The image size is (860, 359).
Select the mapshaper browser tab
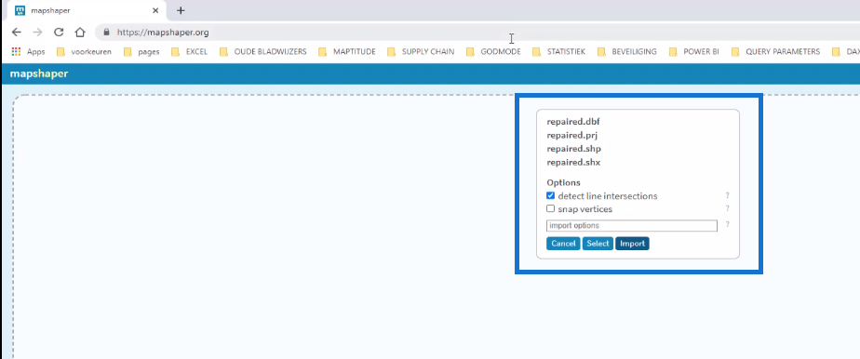click(x=86, y=10)
